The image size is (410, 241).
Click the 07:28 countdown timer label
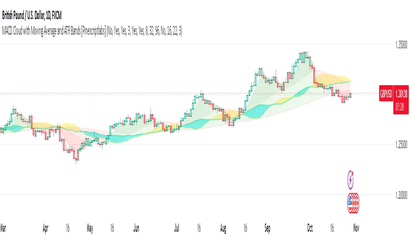(x=400, y=106)
